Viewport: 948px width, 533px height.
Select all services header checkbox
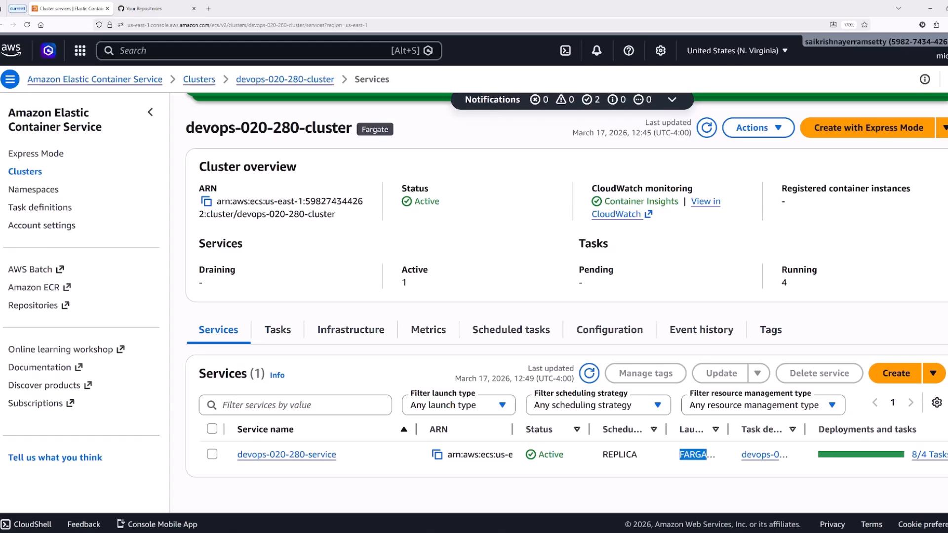(x=212, y=429)
